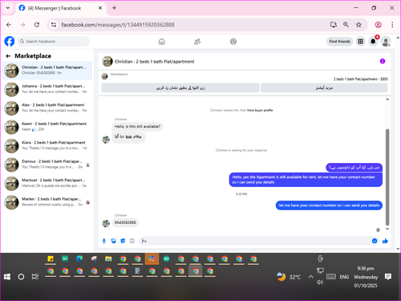
Task: Open Microsoft Edge from taskbar
Action: click(79, 258)
